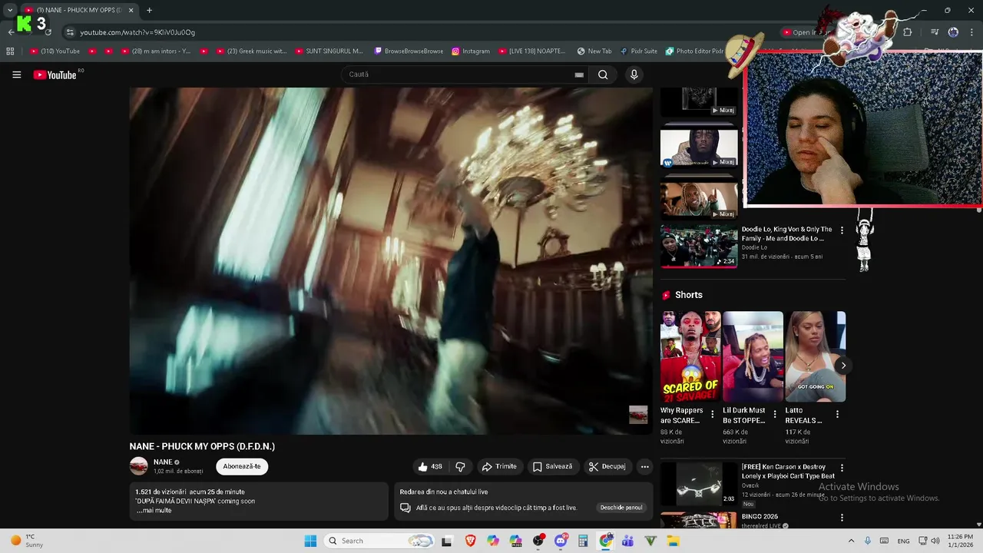Open the Instagram bookmark
The width and height of the screenshot is (983, 553).
click(471, 51)
